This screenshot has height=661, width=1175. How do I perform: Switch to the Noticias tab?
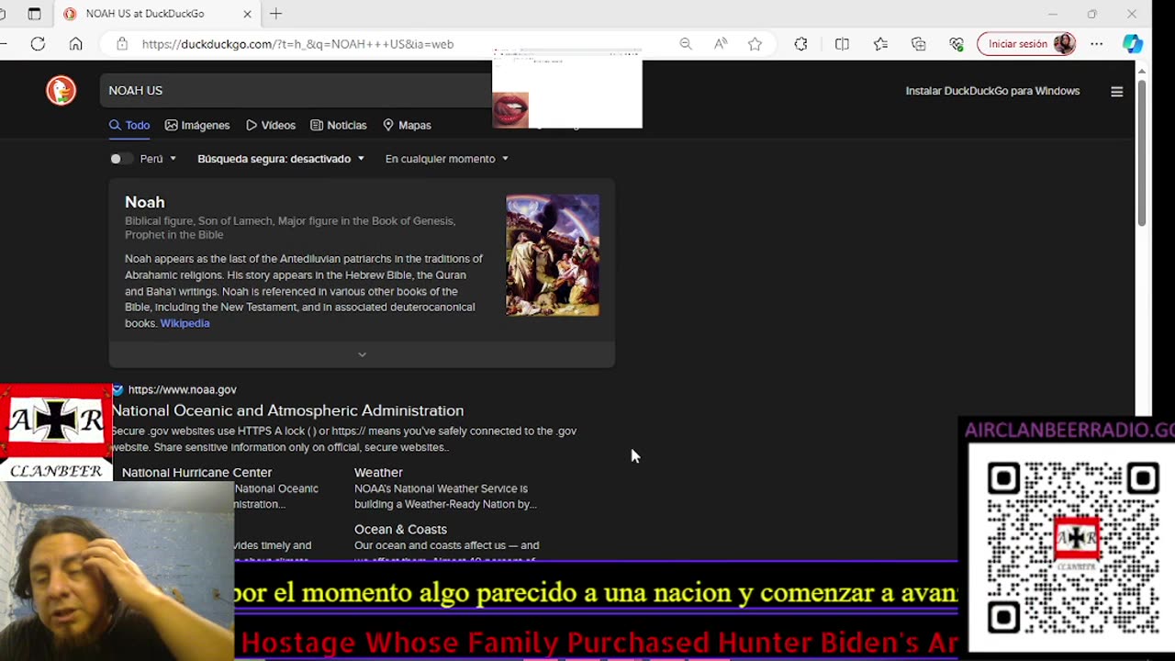point(339,125)
